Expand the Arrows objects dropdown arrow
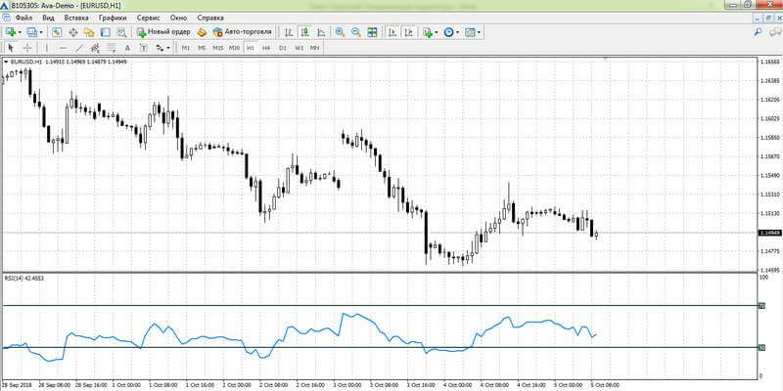Screen dimensions: 783x391 168,48
